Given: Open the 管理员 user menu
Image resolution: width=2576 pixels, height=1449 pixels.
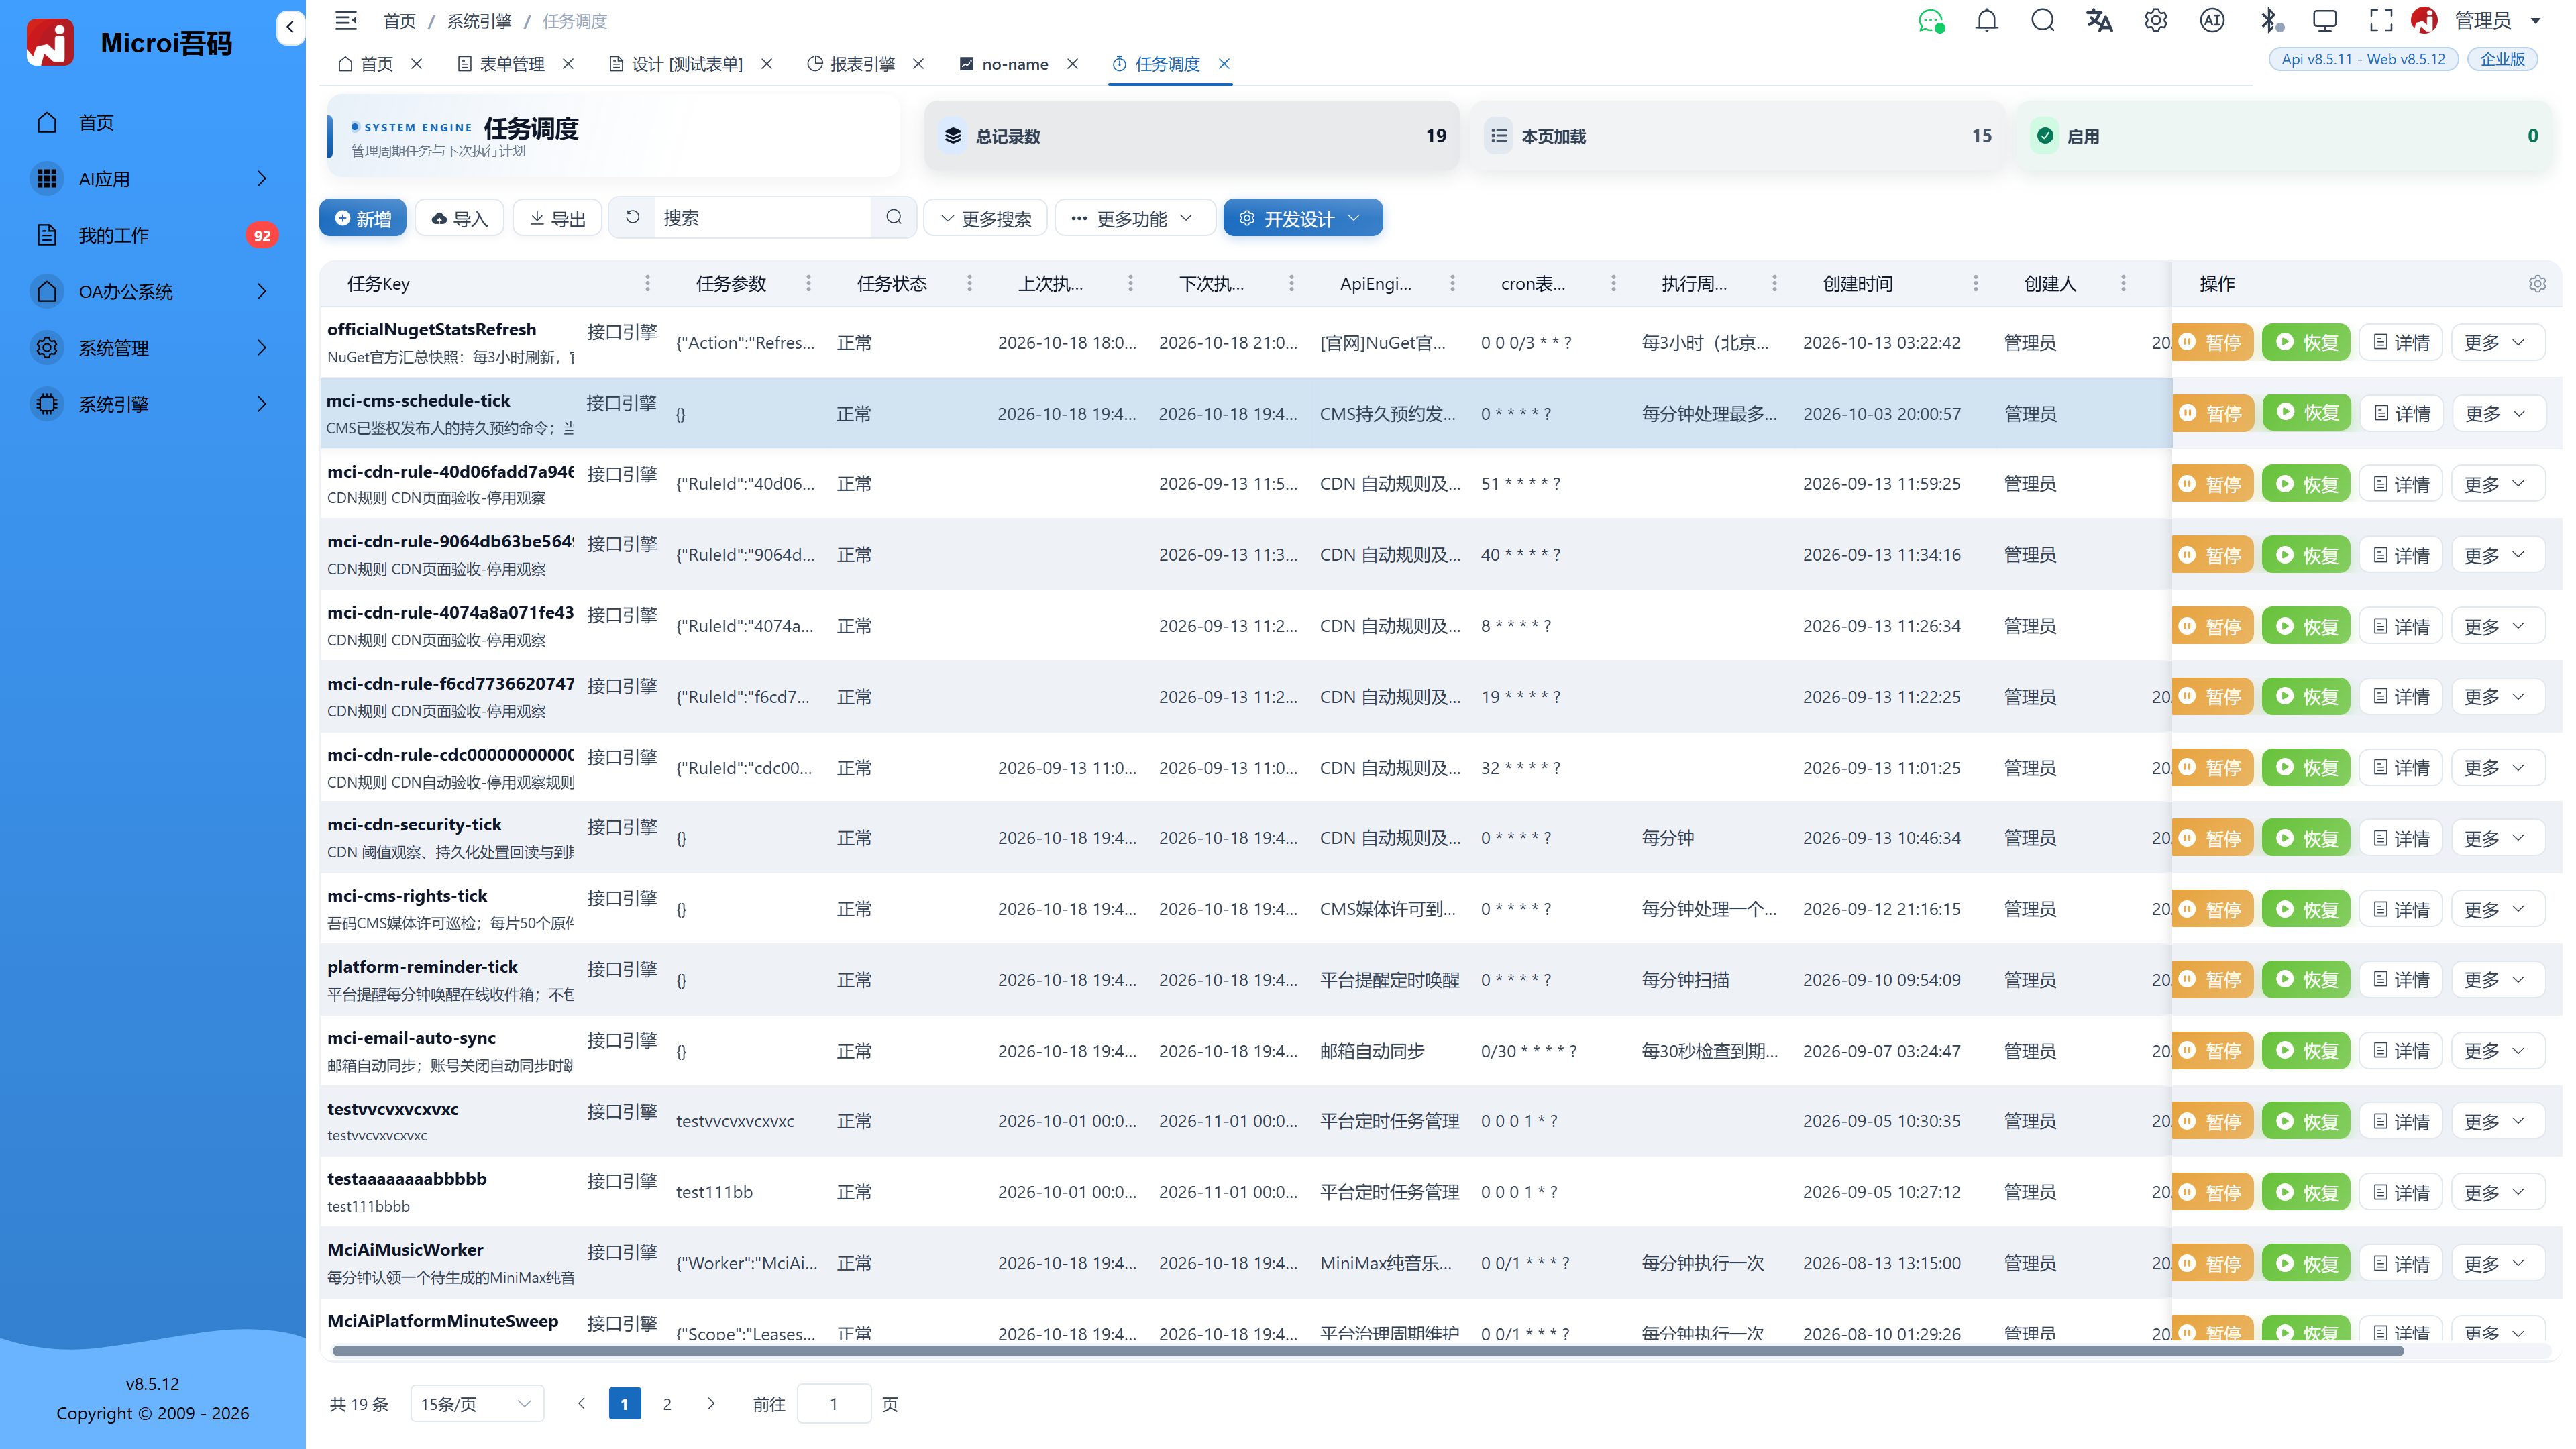Looking at the screenshot, I should click(x=2482, y=20).
